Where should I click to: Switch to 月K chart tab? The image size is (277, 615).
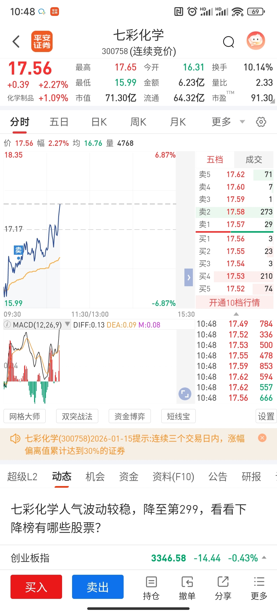pyautogui.click(x=178, y=122)
